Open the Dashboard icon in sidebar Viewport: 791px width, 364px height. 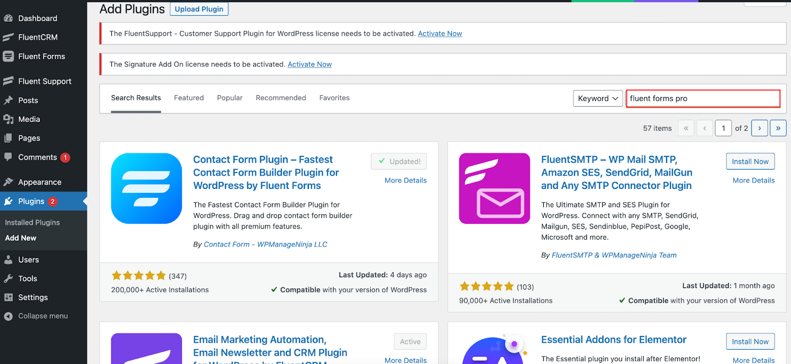tap(8, 18)
